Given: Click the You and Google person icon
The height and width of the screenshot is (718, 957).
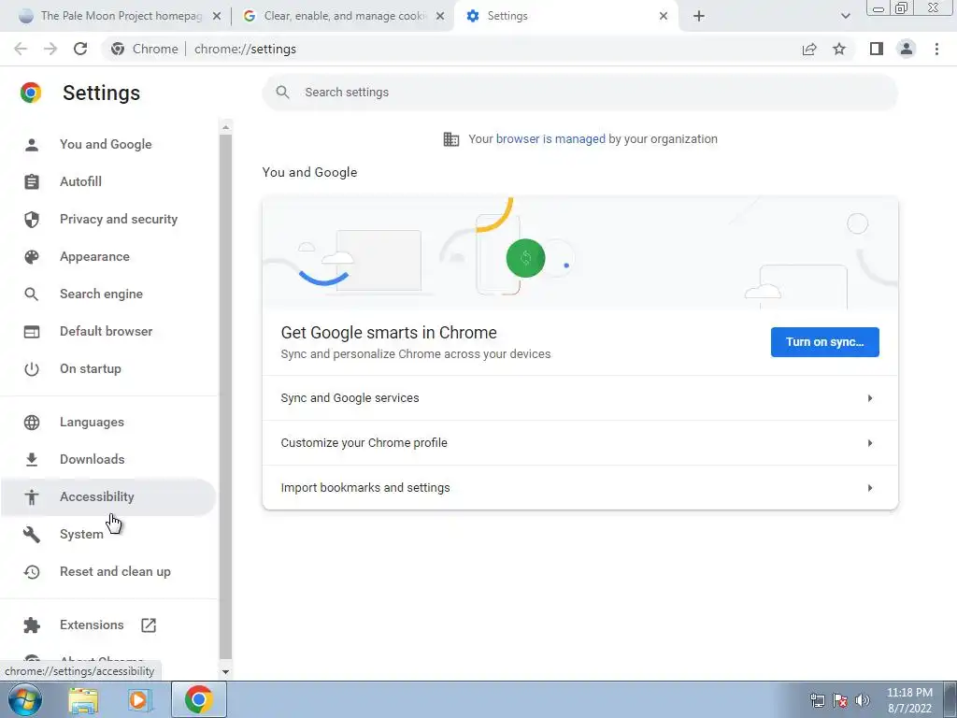Looking at the screenshot, I should (x=32, y=145).
